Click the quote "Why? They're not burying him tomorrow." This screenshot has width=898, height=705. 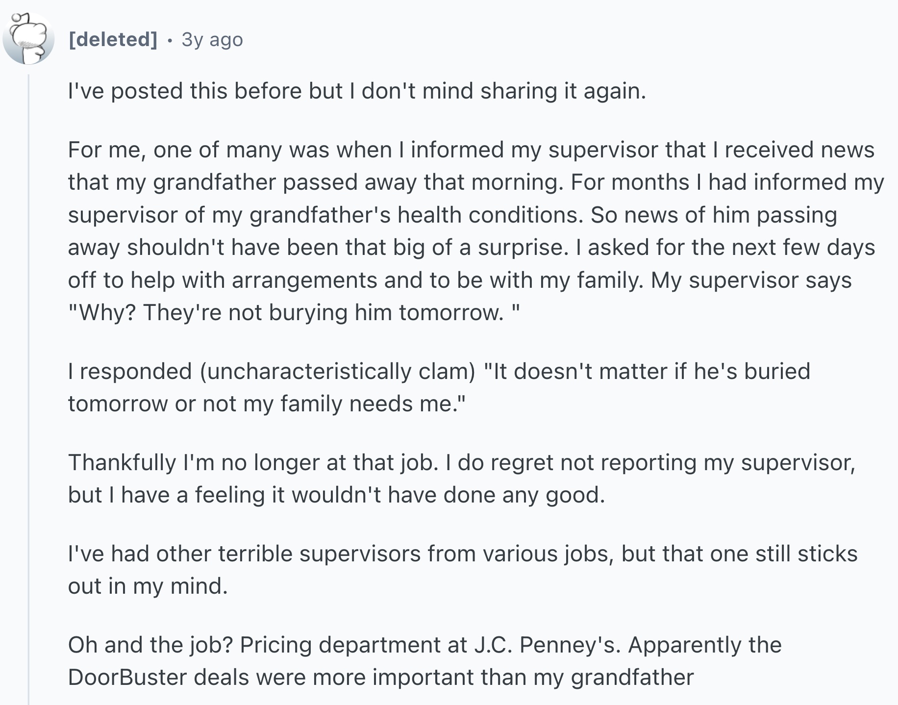[x=293, y=312]
